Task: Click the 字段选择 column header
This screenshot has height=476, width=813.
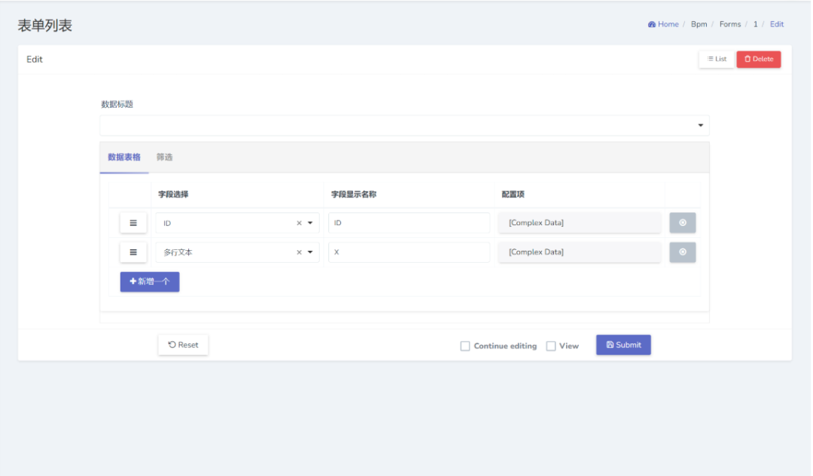Action: click(173, 194)
